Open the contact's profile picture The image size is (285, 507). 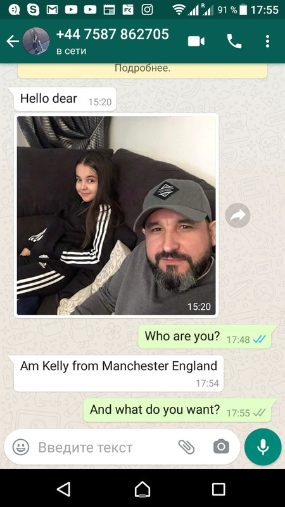pyautogui.click(x=36, y=41)
